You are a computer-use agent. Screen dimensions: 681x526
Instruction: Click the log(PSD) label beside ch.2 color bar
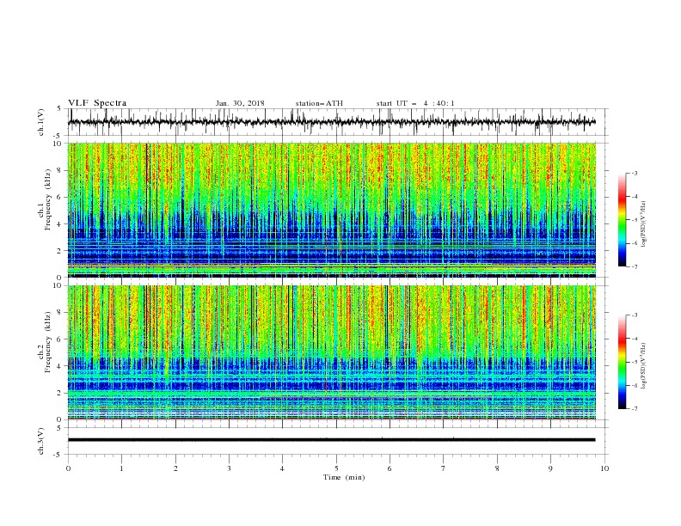coord(644,365)
